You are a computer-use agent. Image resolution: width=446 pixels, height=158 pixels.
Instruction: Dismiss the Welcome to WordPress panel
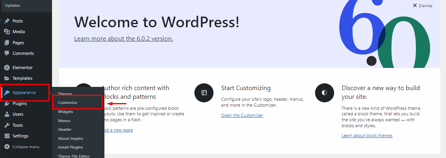(x=423, y=6)
